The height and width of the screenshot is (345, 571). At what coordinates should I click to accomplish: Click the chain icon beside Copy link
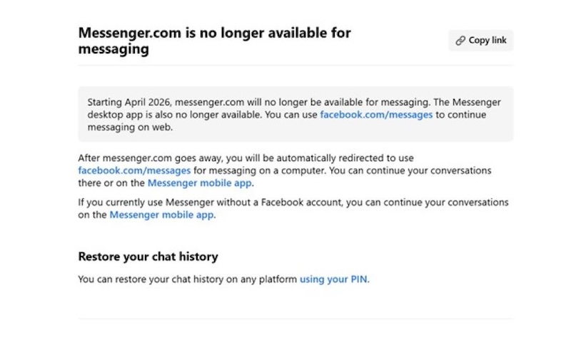point(460,41)
